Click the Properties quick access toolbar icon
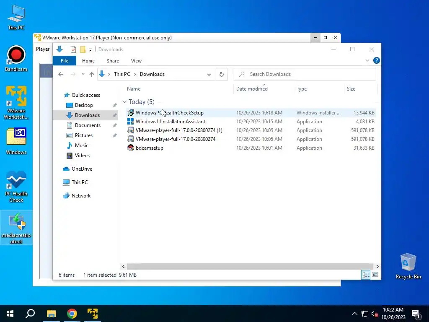This screenshot has width=429, height=322. click(73, 49)
